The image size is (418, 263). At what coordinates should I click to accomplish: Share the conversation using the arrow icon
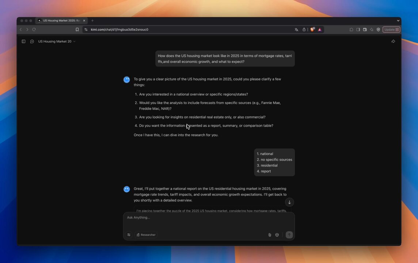point(393,41)
